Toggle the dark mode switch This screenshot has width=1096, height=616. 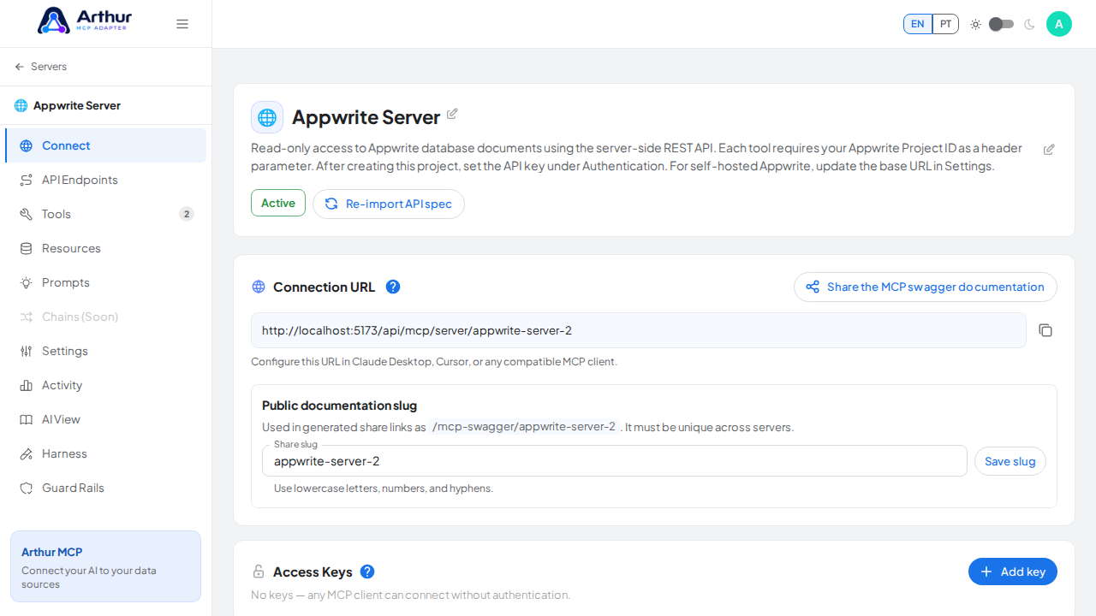pyautogui.click(x=1001, y=24)
